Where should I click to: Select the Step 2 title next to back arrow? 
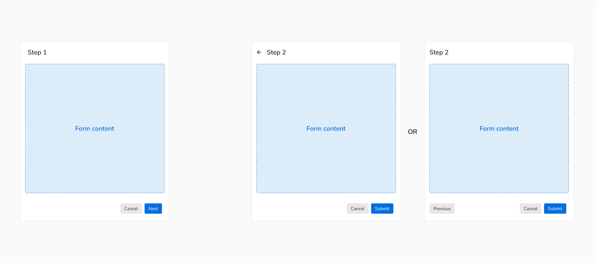[x=276, y=52]
